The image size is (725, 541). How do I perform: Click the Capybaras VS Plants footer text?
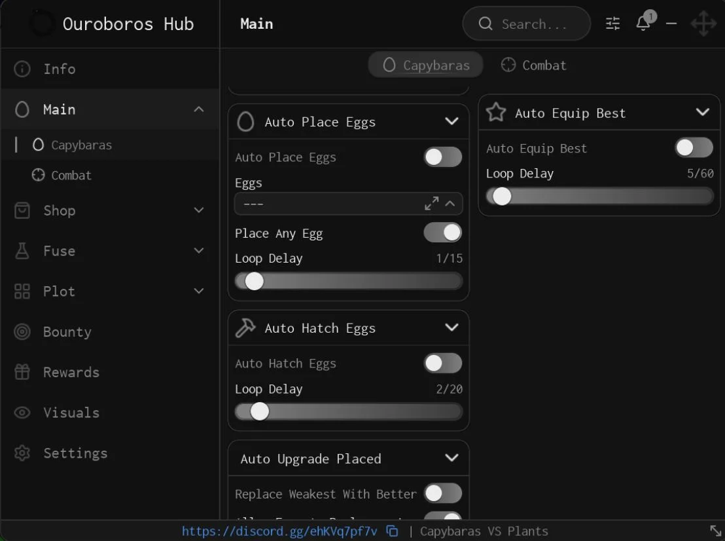[x=484, y=531]
